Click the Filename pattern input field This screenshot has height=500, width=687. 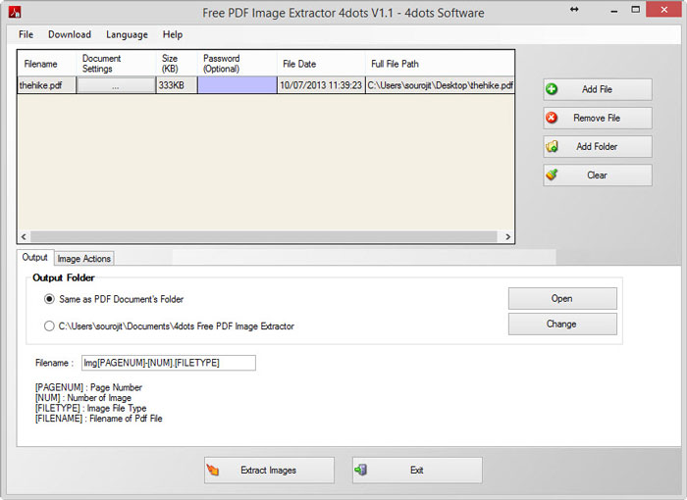pyautogui.click(x=169, y=363)
